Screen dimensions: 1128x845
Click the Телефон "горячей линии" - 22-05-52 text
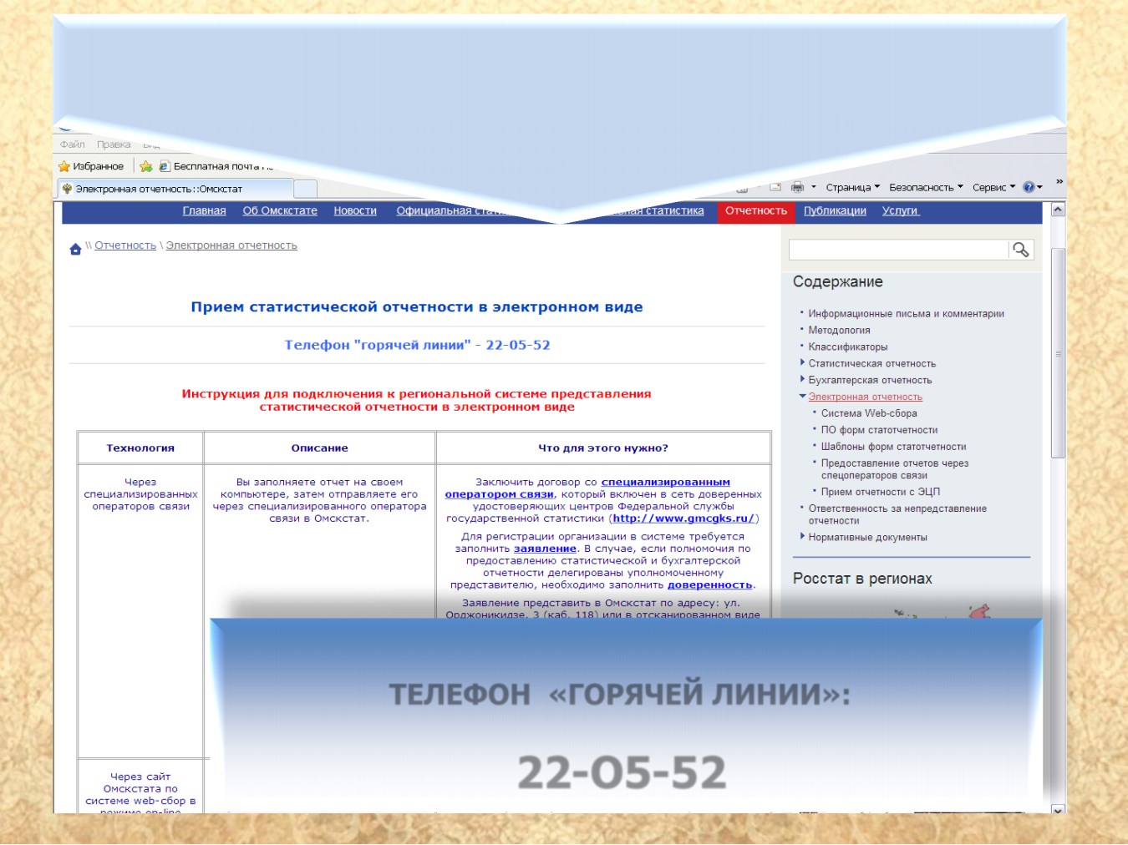[x=417, y=345]
